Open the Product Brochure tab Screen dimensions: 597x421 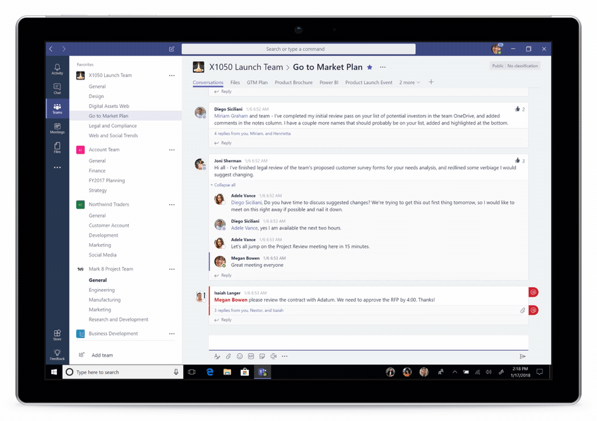[x=294, y=82]
